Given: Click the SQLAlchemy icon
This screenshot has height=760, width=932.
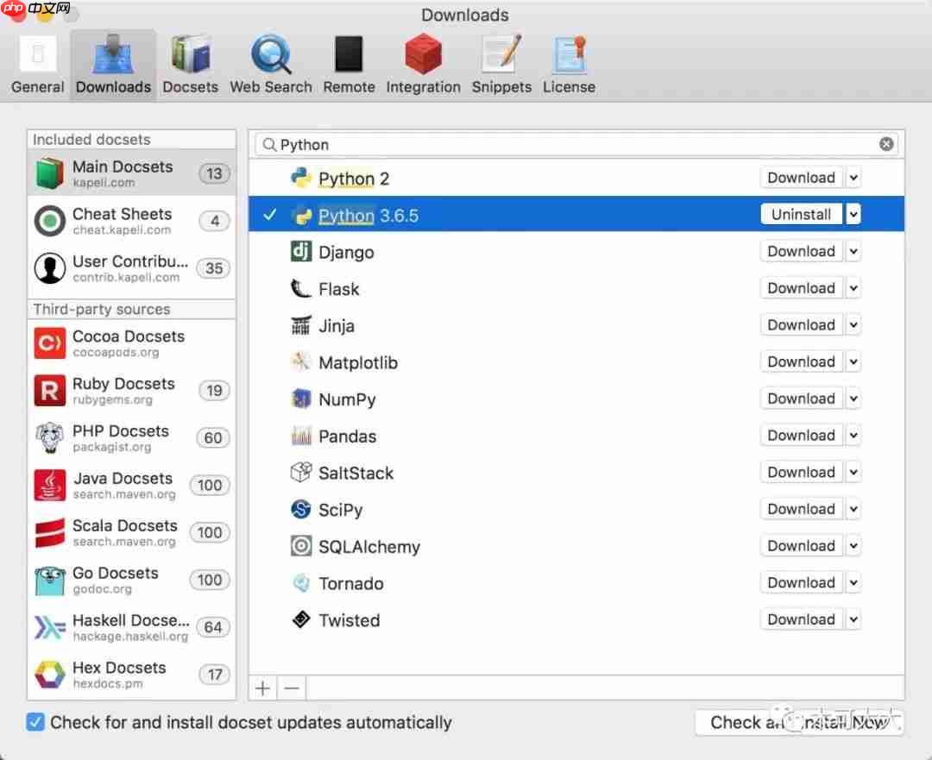Looking at the screenshot, I should (301, 546).
